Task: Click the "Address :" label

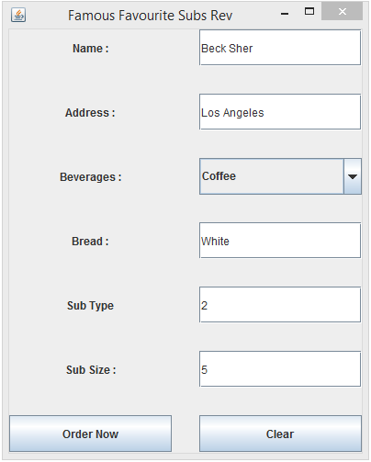Action: tap(90, 113)
